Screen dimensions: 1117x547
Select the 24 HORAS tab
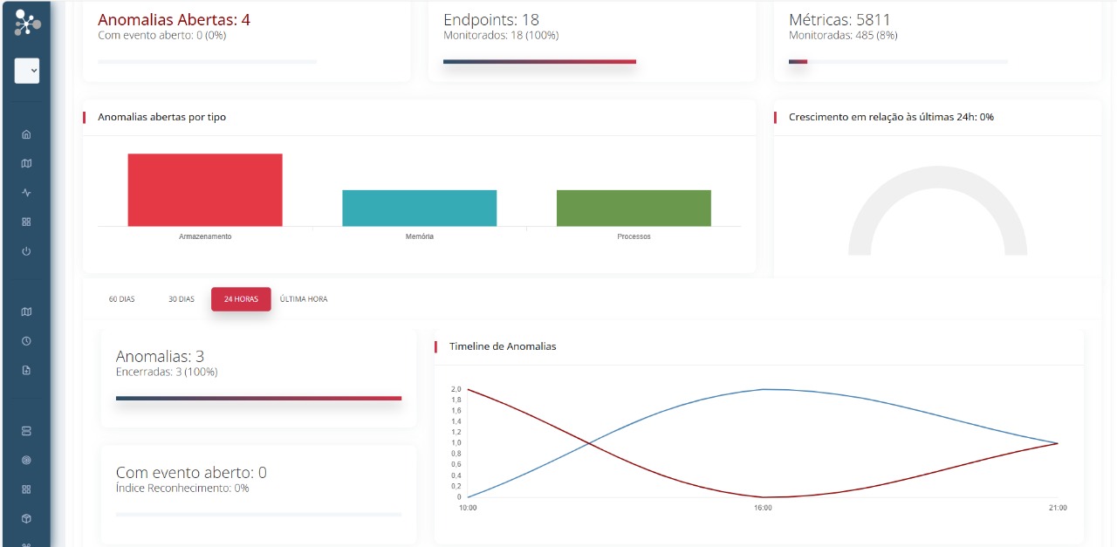(241, 299)
